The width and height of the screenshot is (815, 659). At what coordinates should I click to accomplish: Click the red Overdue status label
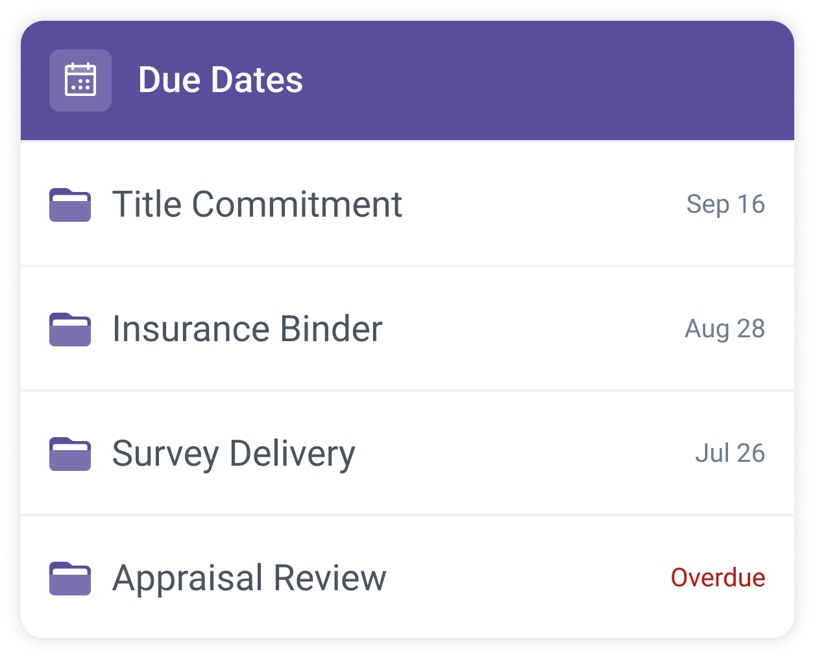pos(718,577)
